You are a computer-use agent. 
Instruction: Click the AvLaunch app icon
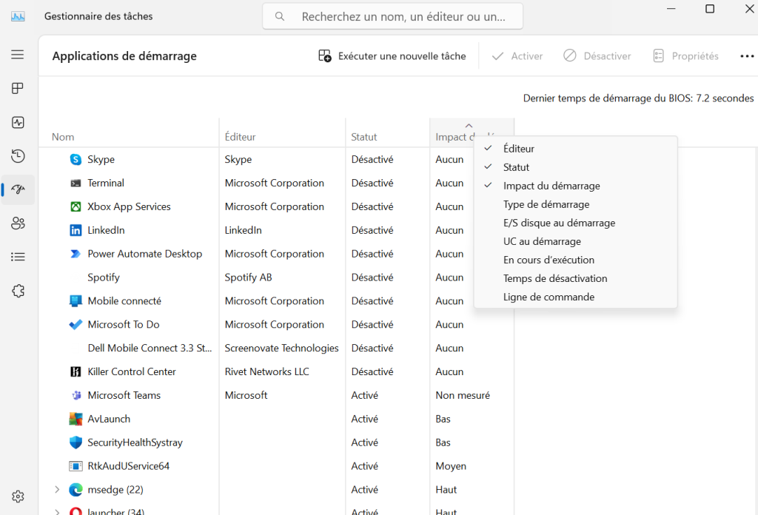click(x=76, y=420)
